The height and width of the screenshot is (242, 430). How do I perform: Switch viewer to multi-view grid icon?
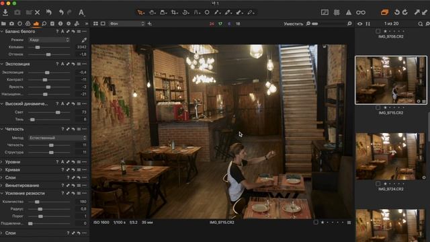(95, 24)
